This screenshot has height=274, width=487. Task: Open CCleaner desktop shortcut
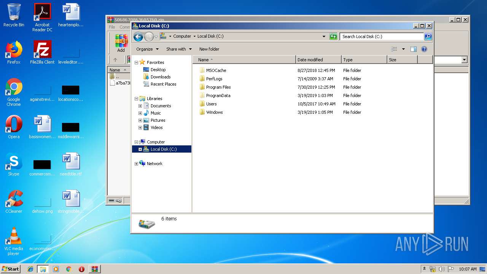click(x=14, y=202)
